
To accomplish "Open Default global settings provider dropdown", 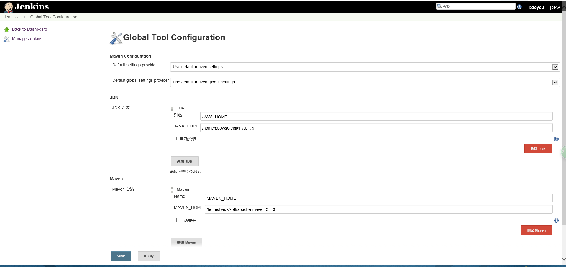I will (365, 82).
